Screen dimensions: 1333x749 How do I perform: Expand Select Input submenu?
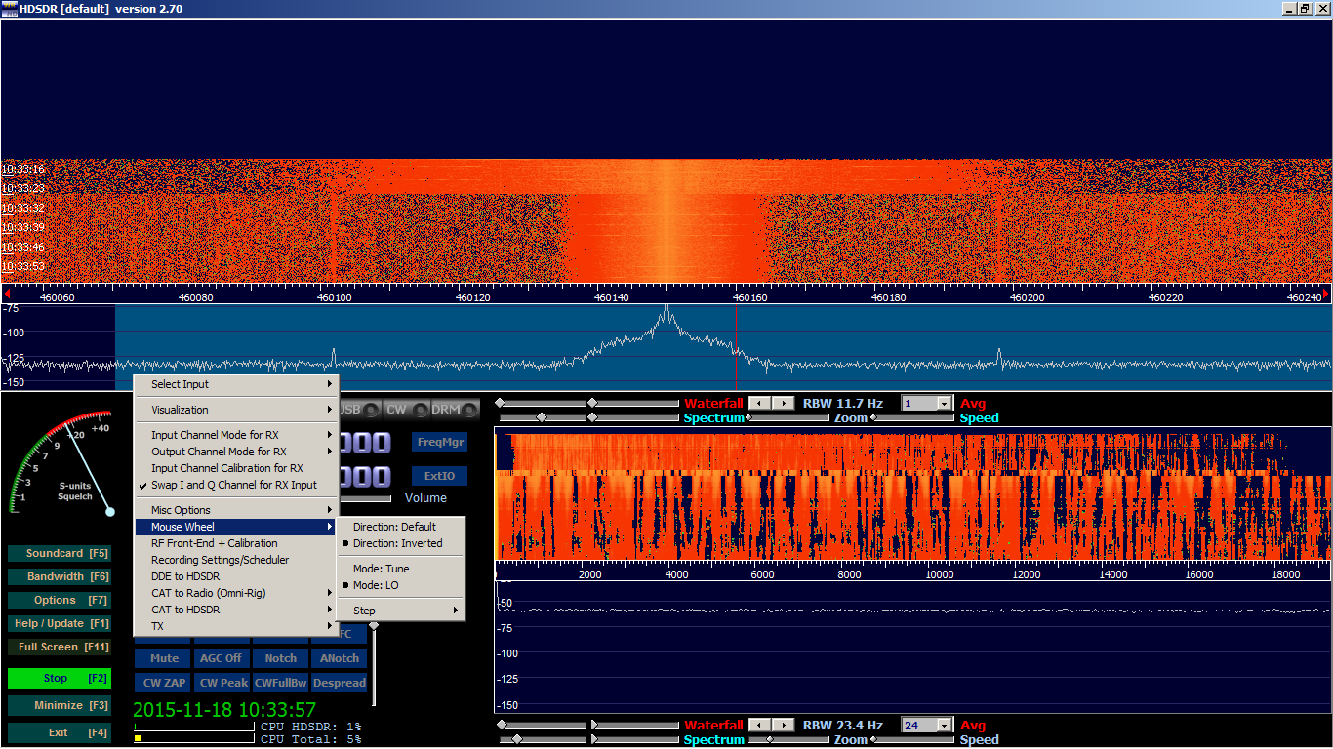[x=236, y=384]
